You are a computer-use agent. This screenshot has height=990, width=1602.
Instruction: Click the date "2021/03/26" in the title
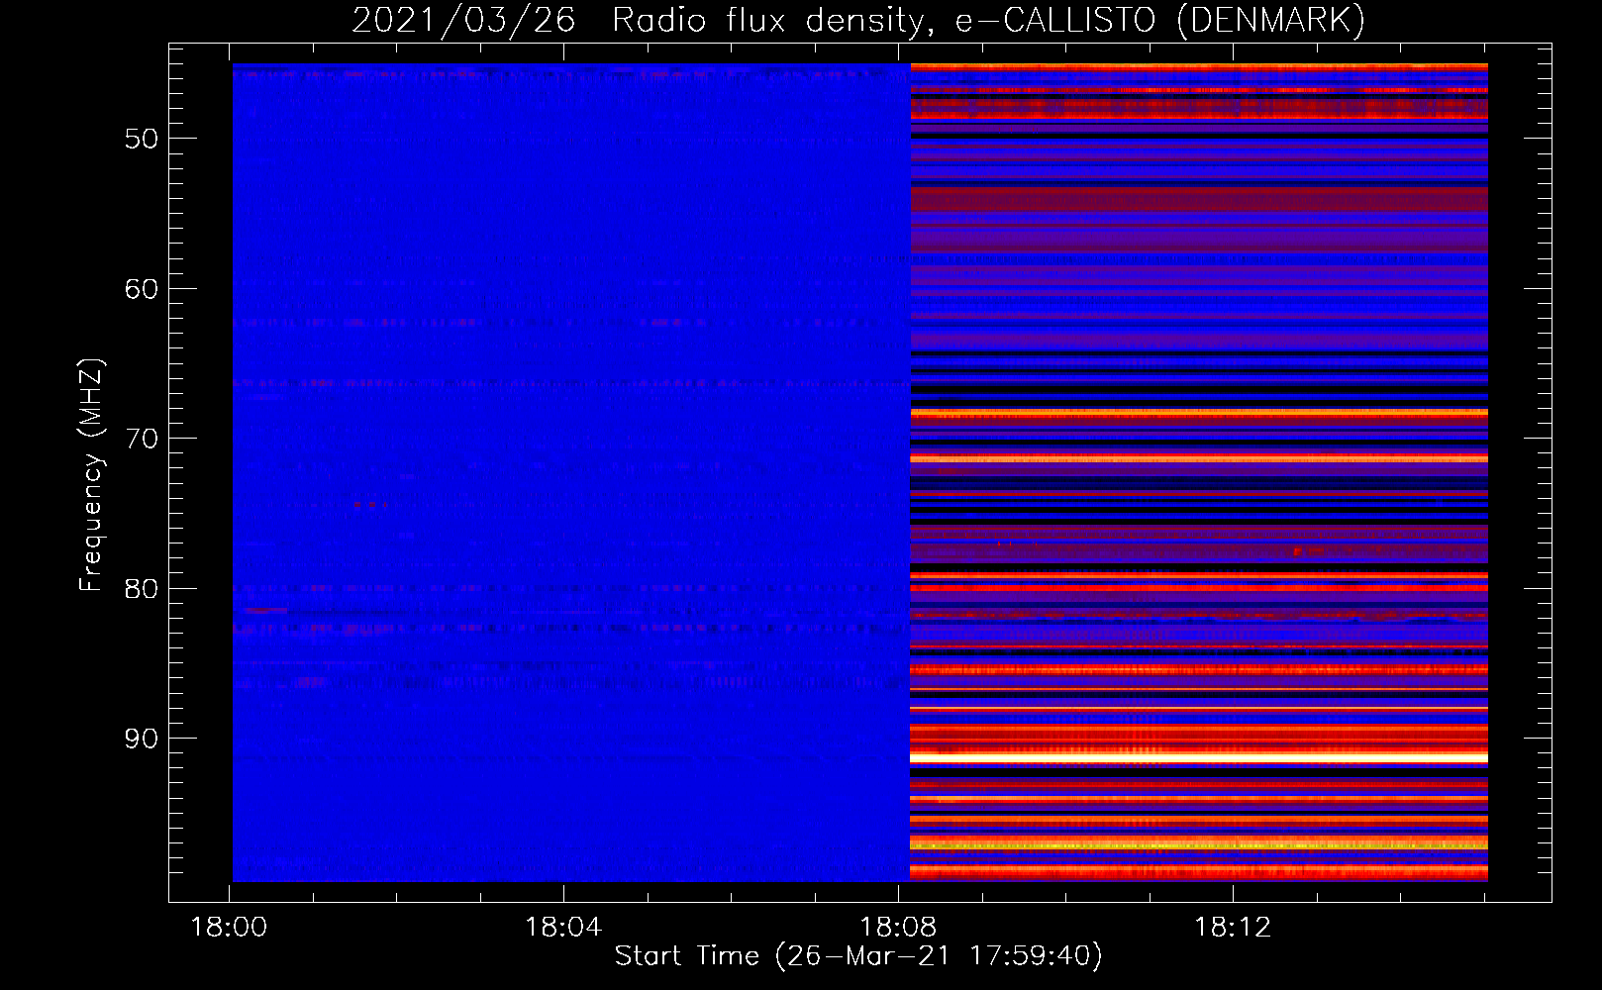click(463, 21)
